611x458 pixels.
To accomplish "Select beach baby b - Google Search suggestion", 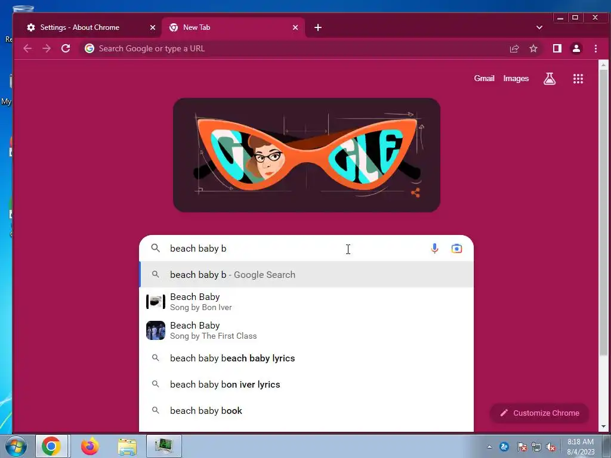I will tap(306, 274).
